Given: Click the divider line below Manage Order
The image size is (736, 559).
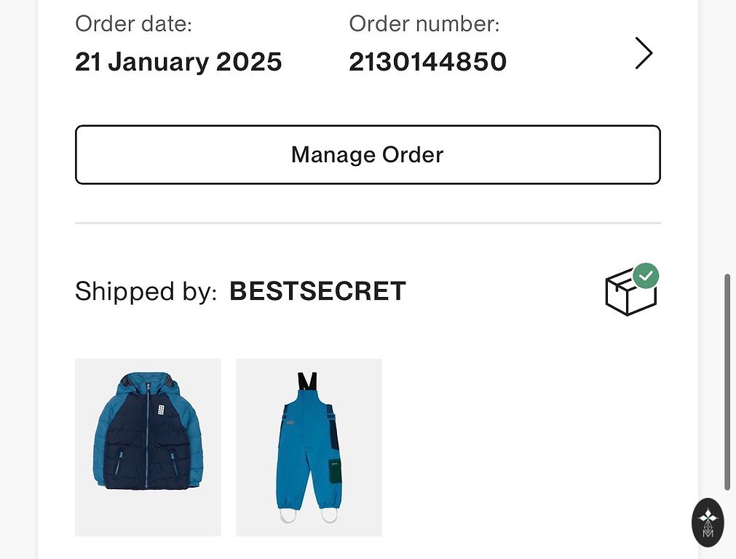Looking at the screenshot, I should click(x=368, y=223).
